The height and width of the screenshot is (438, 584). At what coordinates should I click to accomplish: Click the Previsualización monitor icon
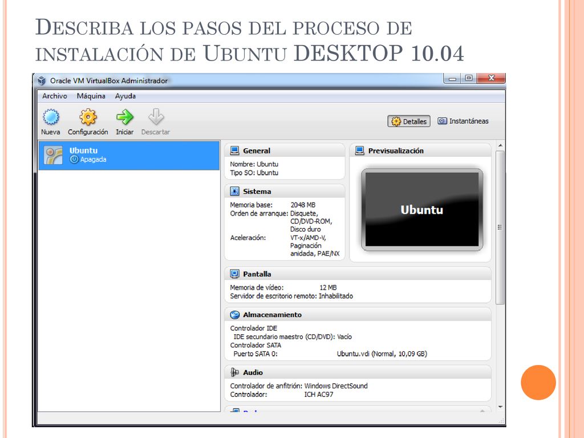(x=359, y=151)
